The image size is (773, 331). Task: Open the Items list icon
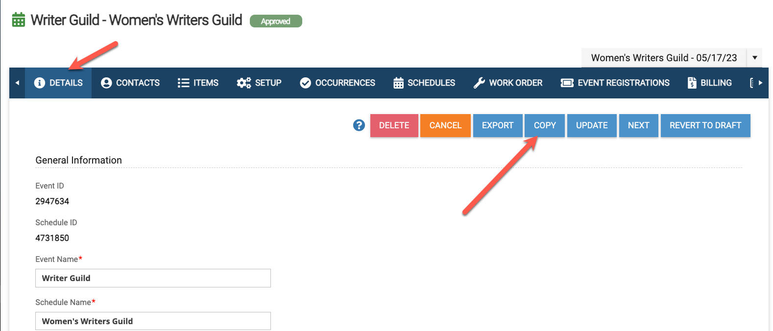(x=183, y=83)
